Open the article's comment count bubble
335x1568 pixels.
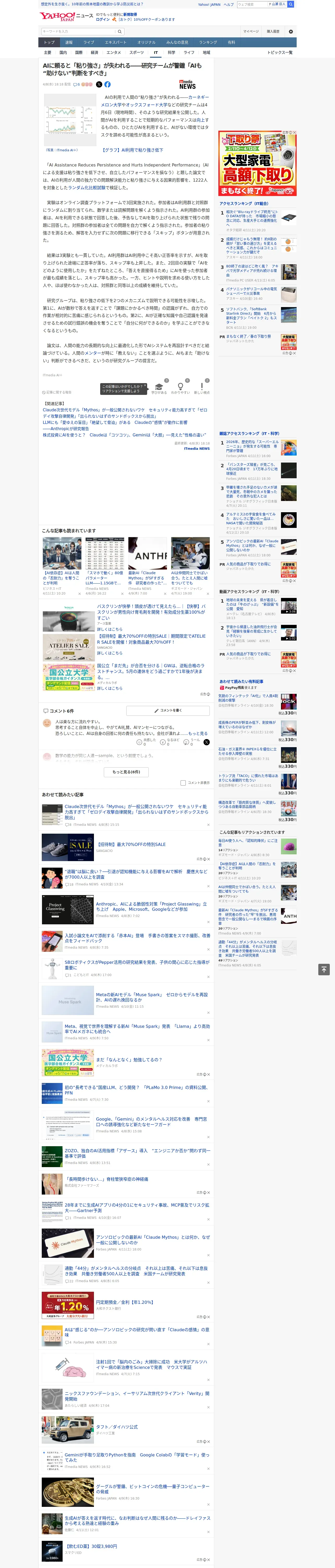[77, 85]
